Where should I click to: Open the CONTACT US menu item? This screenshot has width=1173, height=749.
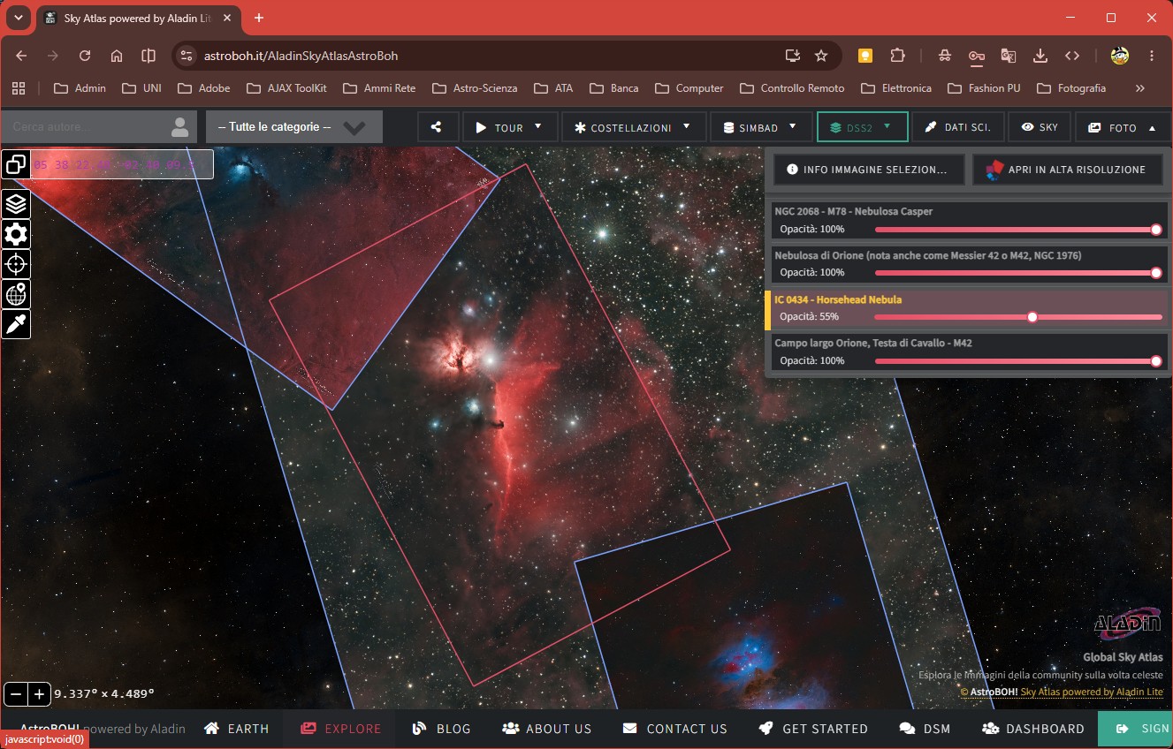(x=675, y=729)
